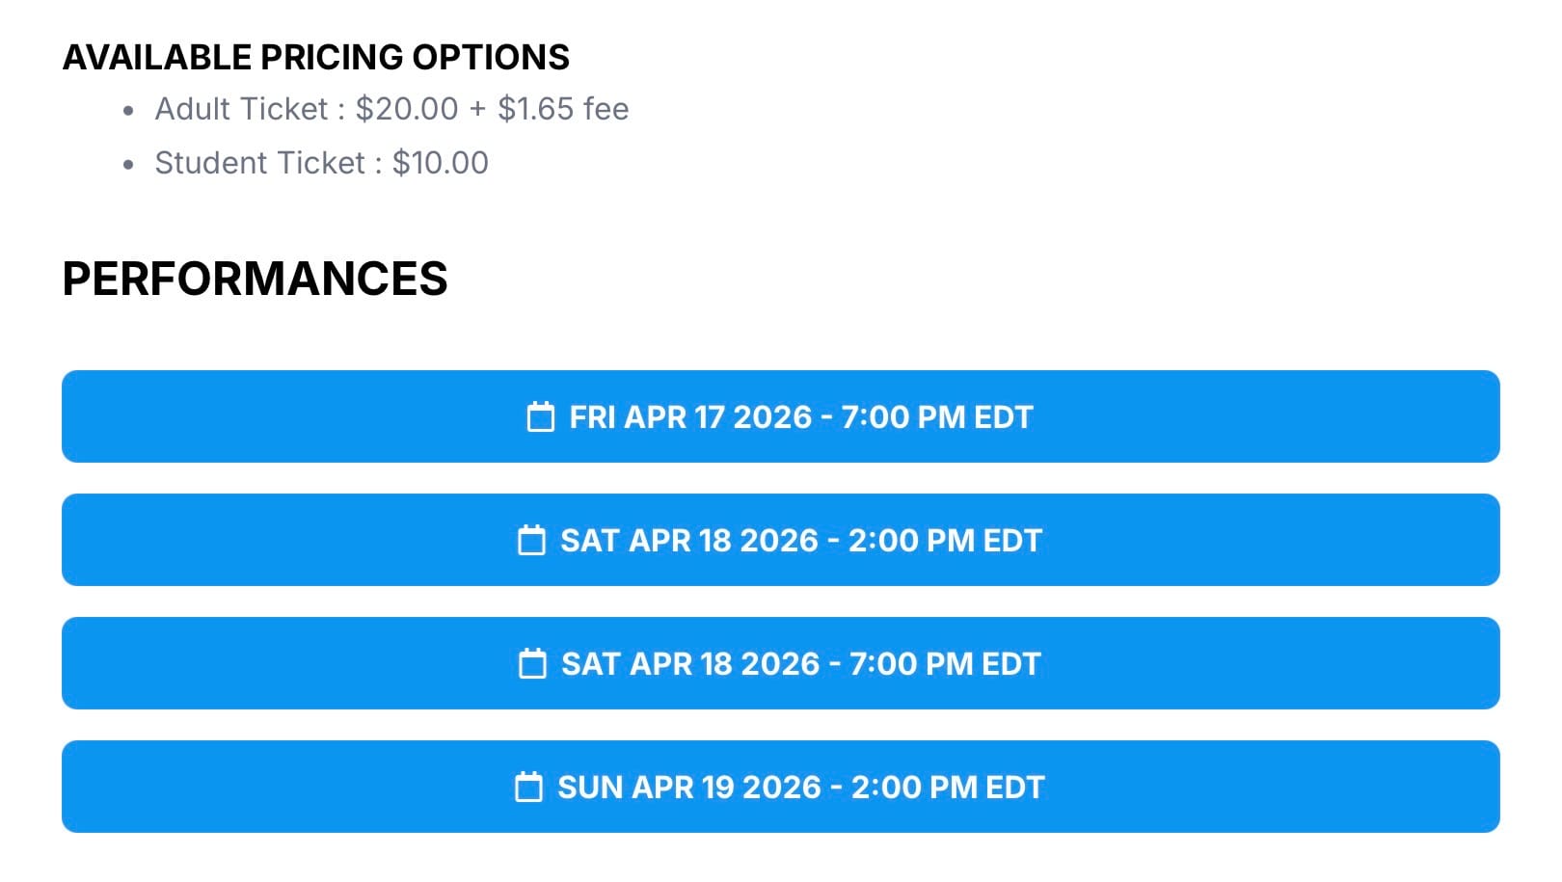Click the $1.65 fee text
The width and height of the screenshot is (1562, 882).
563,109
